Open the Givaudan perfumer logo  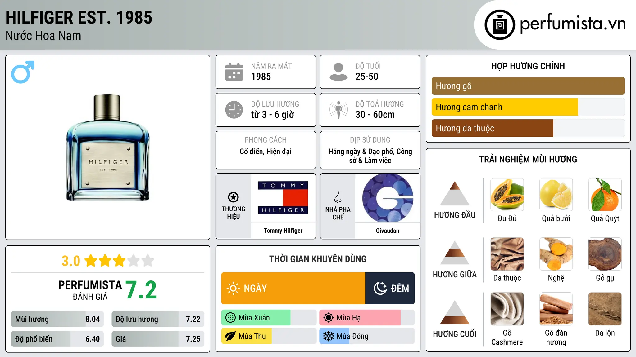pyautogui.click(x=388, y=198)
